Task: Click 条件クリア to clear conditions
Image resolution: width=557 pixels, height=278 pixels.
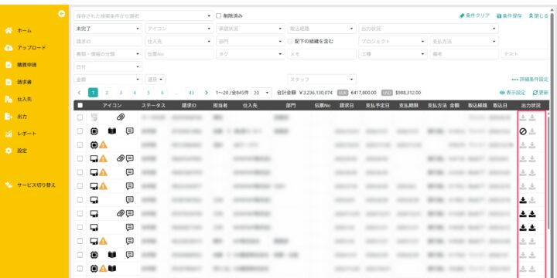Action: 474,15
